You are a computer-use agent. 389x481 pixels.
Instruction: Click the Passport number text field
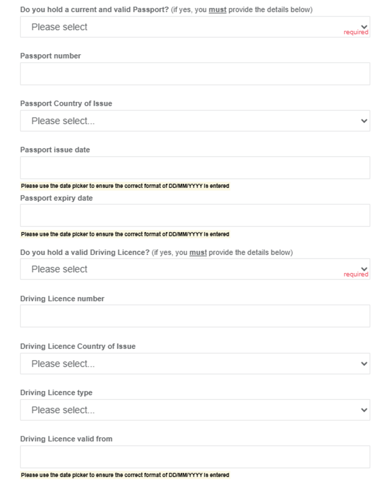point(195,74)
